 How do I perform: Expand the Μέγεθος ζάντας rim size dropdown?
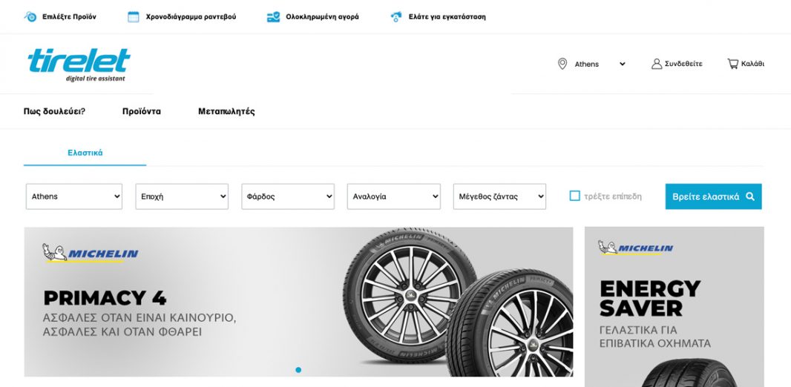click(x=499, y=196)
